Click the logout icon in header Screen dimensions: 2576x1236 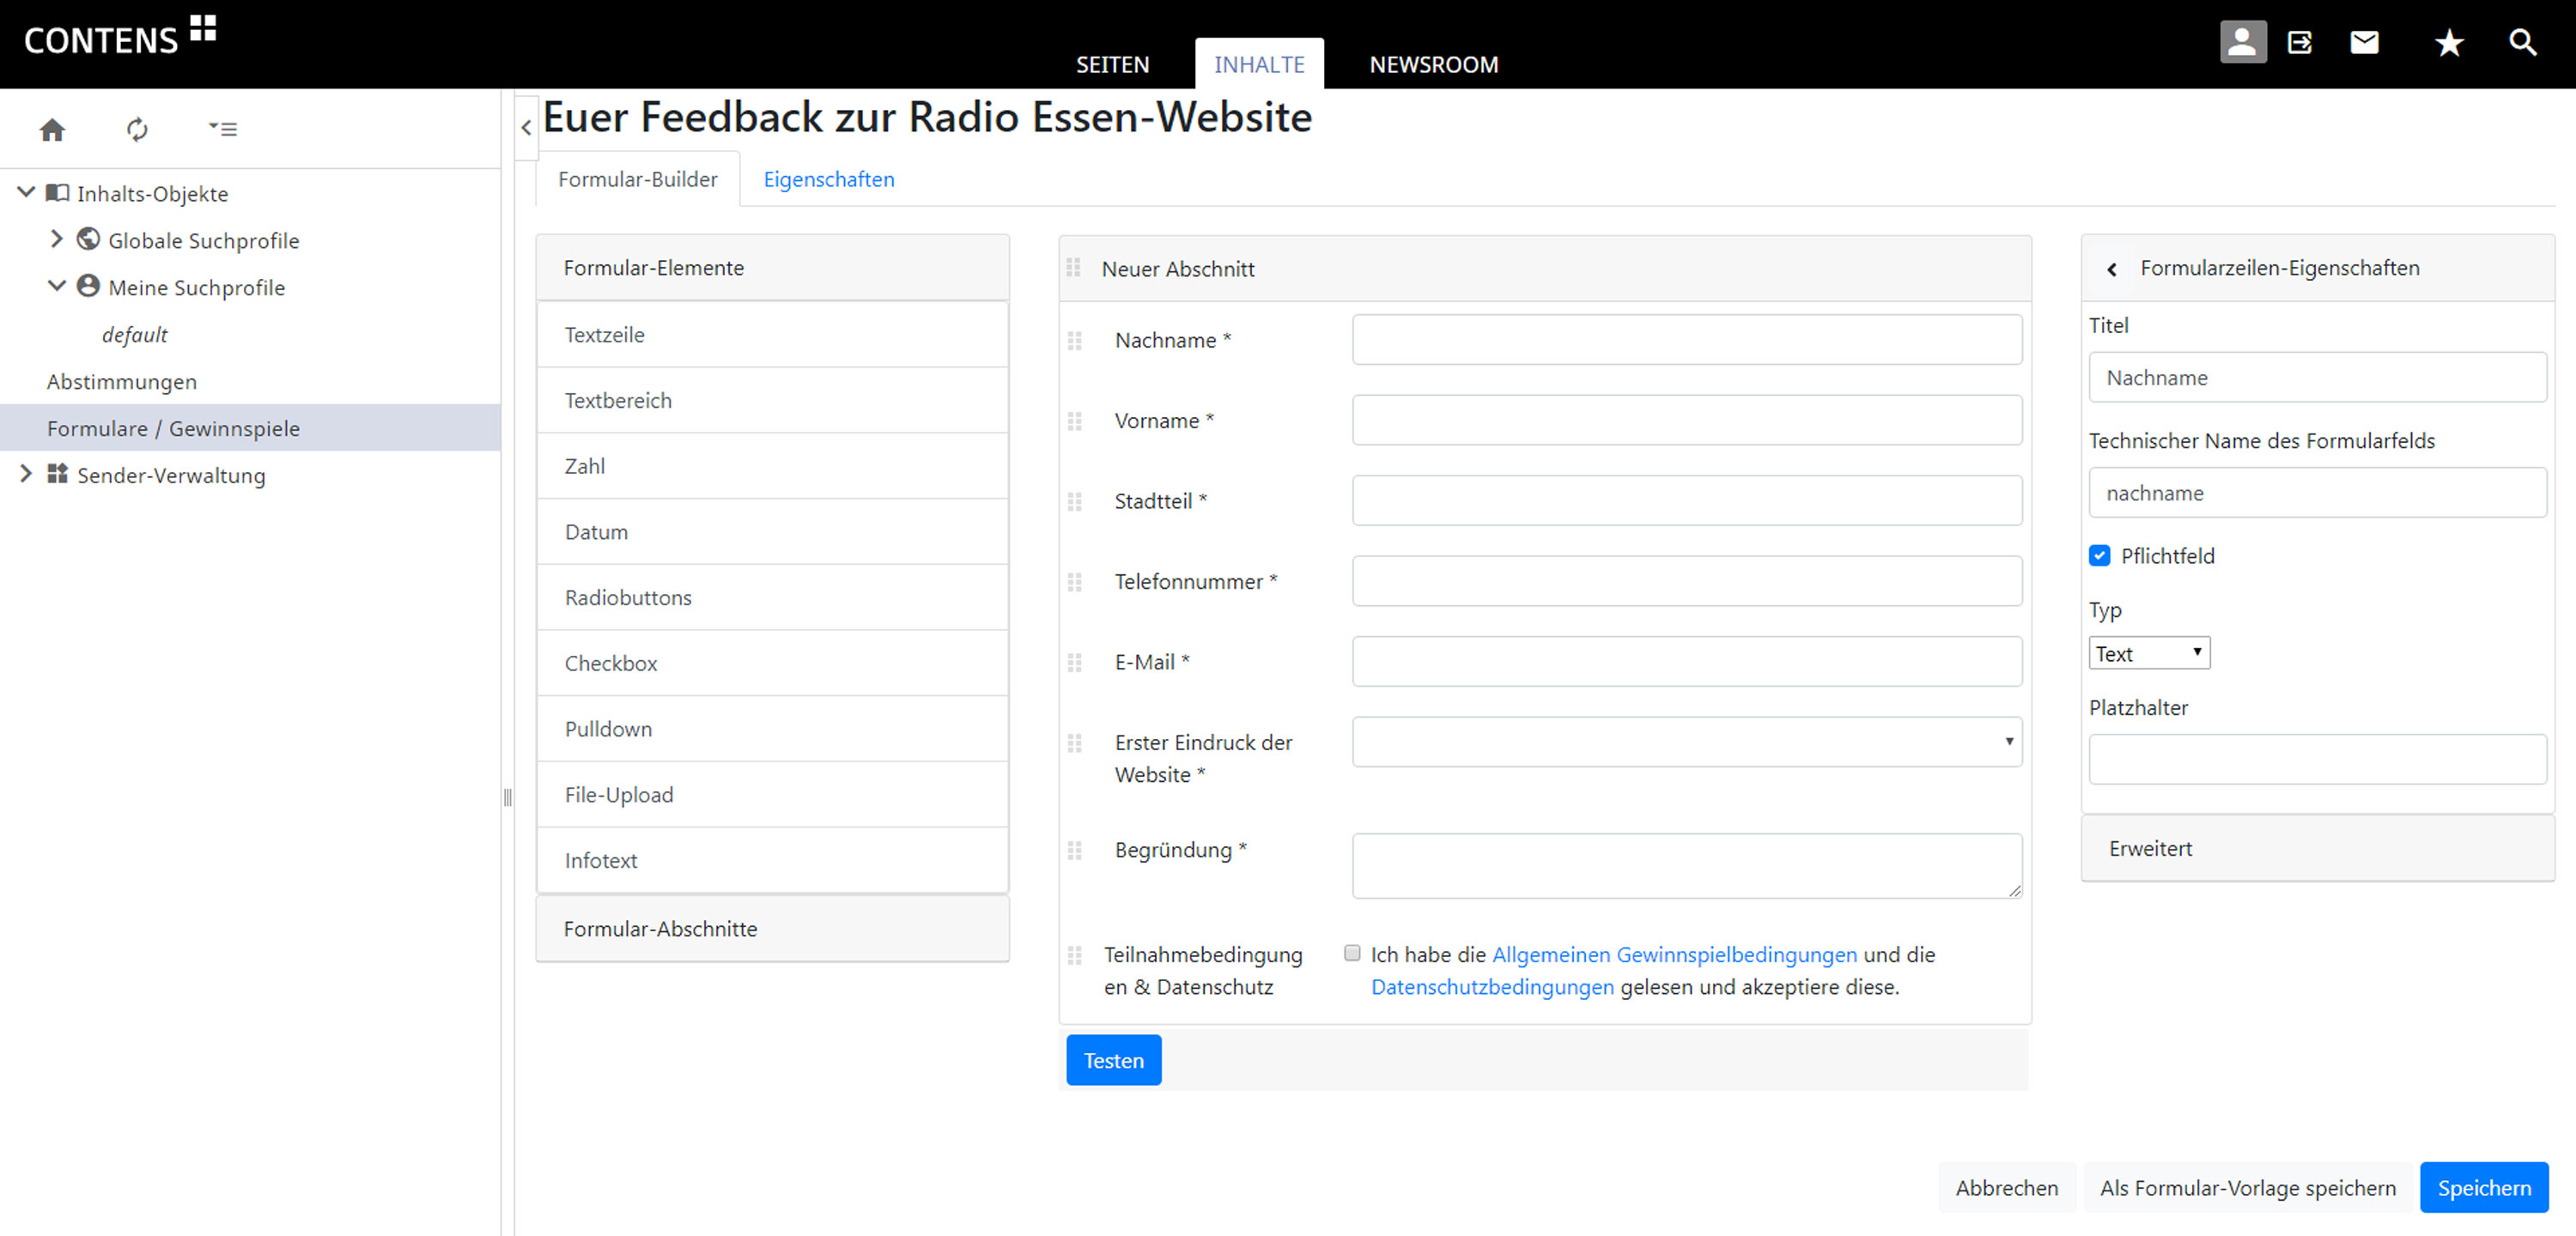pyautogui.click(x=2300, y=42)
